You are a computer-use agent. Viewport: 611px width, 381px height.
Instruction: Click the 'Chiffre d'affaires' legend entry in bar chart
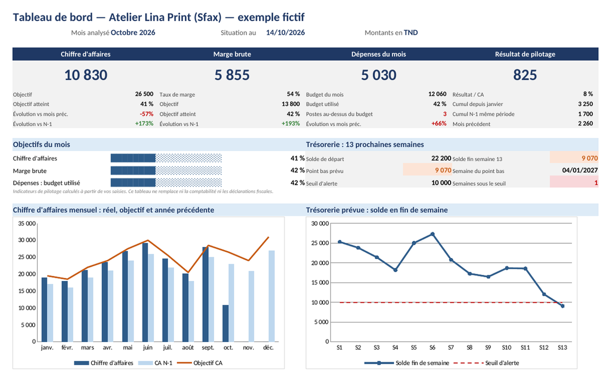(x=104, y=363)
